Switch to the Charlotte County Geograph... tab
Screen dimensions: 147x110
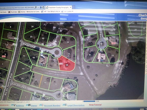pyautogui.click(x=59, y=7)
